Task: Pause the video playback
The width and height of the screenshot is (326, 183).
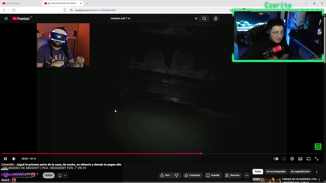Action: pos(5,159)
